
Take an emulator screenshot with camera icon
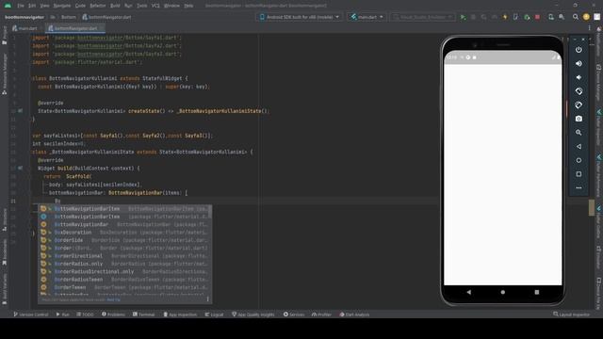579,119
